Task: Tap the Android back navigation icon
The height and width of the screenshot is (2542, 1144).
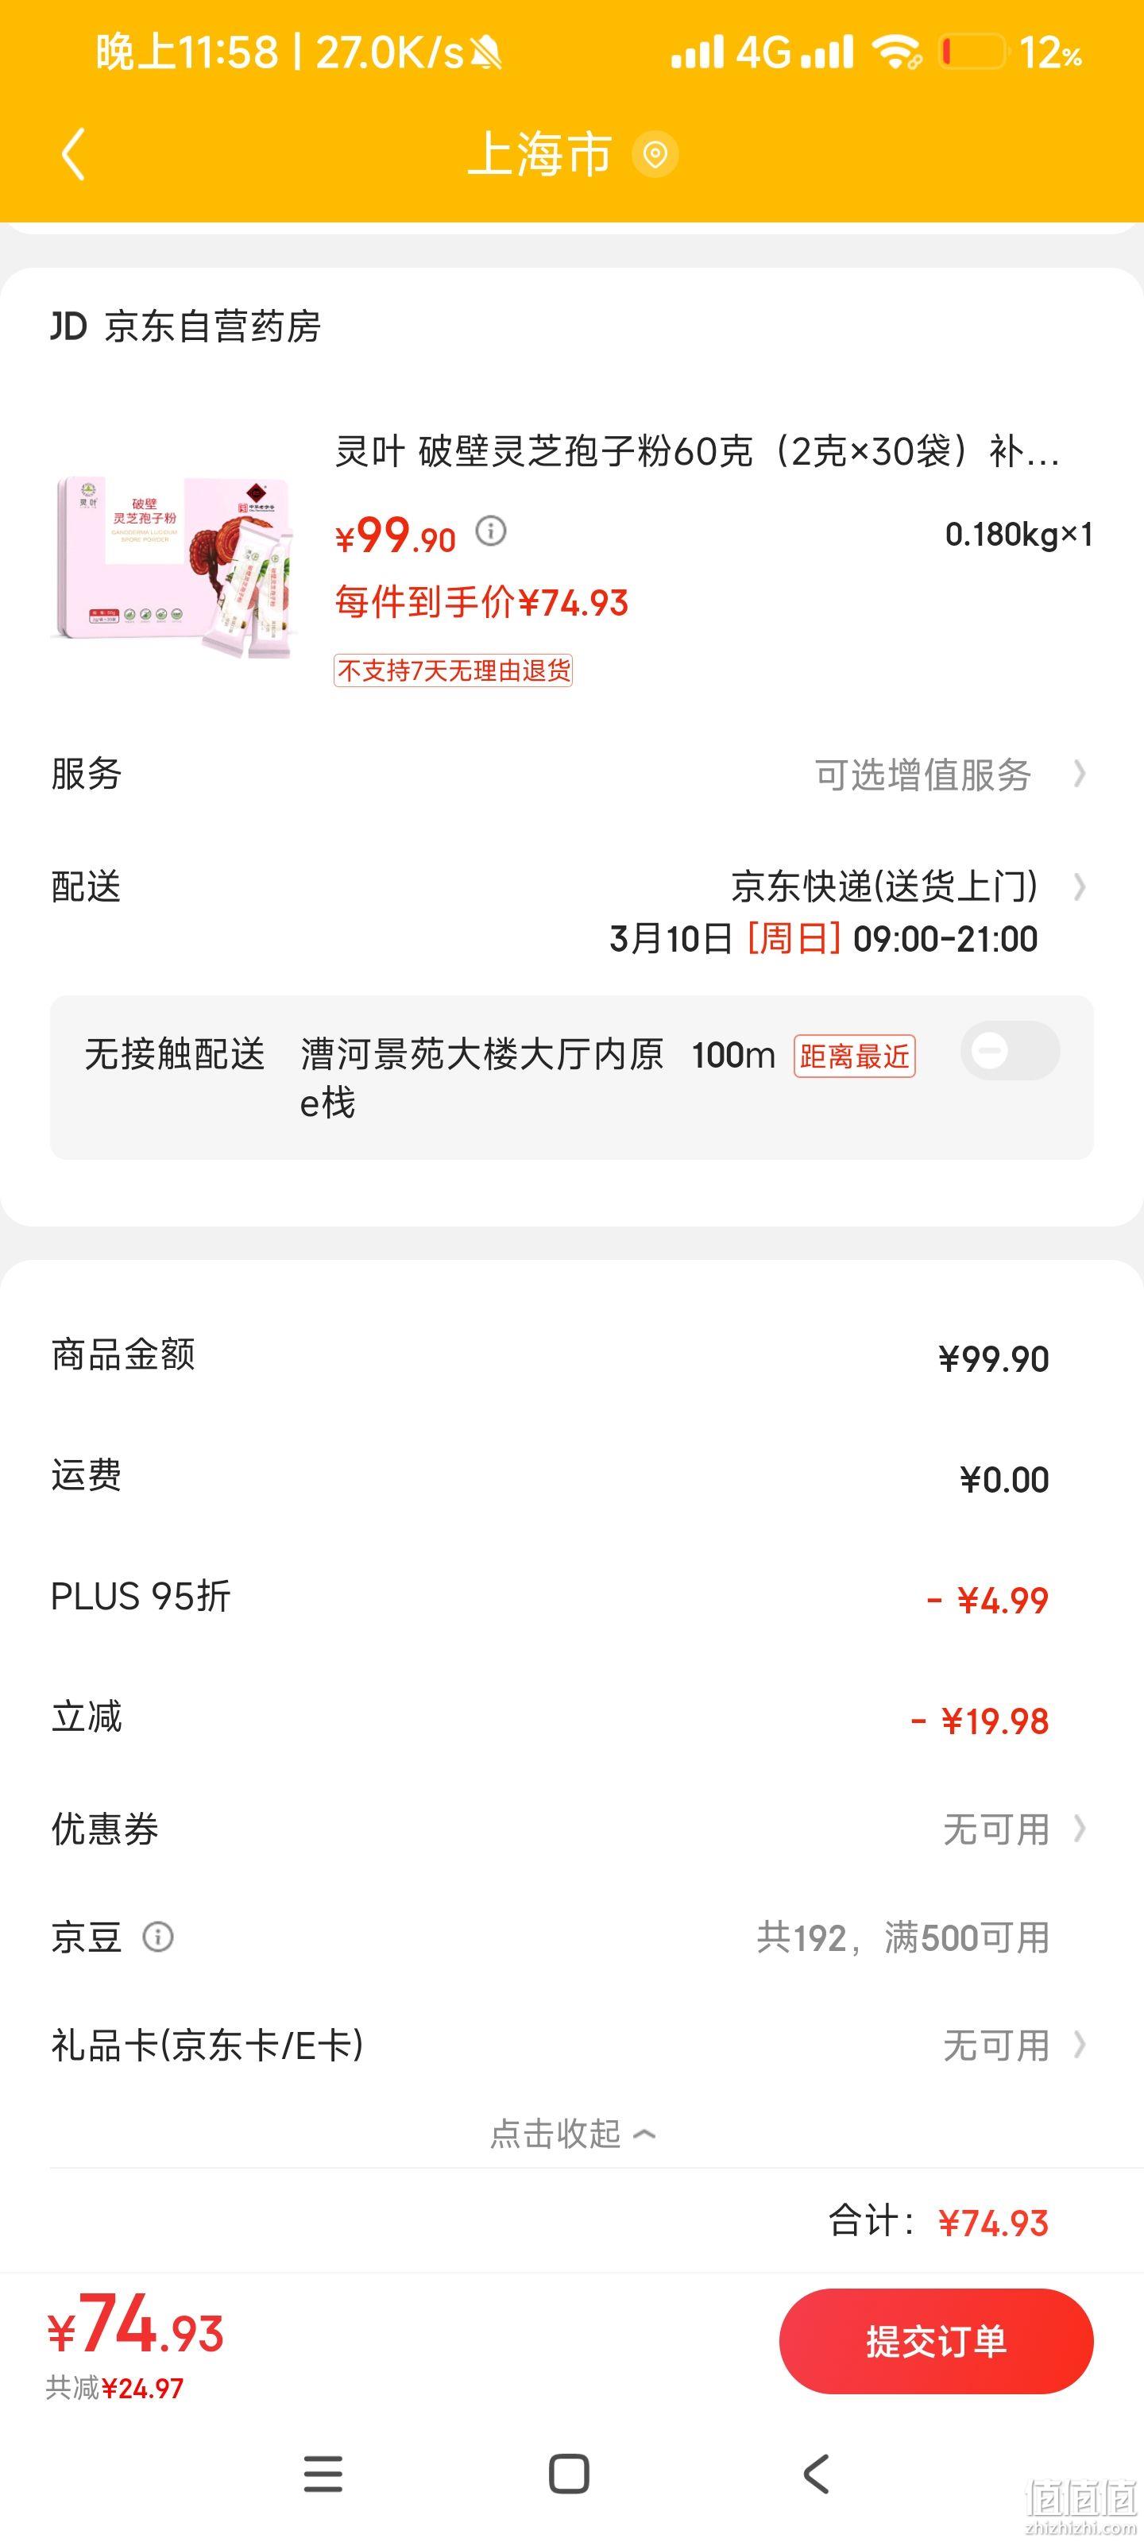Action: [817, 2473]
